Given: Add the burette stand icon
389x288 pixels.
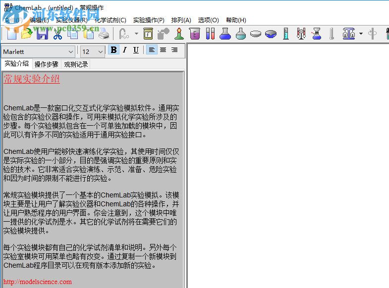Looking at the screenshot, I should coord(301,34).
